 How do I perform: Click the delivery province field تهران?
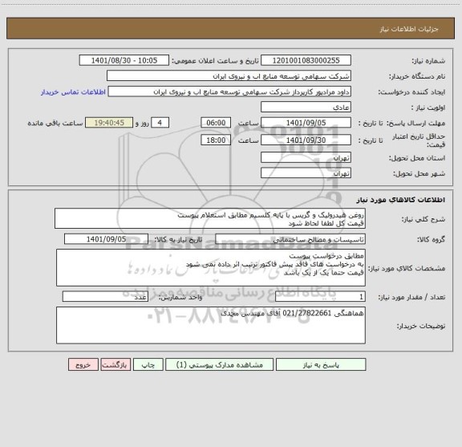tap(306, 158)
